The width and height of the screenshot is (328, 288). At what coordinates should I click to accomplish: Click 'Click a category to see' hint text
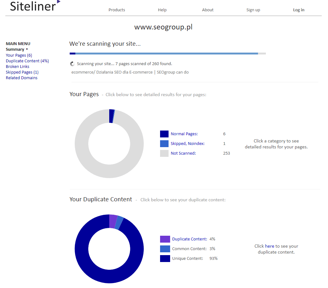pos(276,141)
